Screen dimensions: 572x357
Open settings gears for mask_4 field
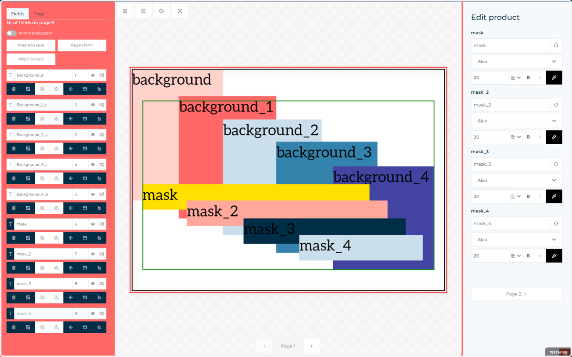[102, 313]
